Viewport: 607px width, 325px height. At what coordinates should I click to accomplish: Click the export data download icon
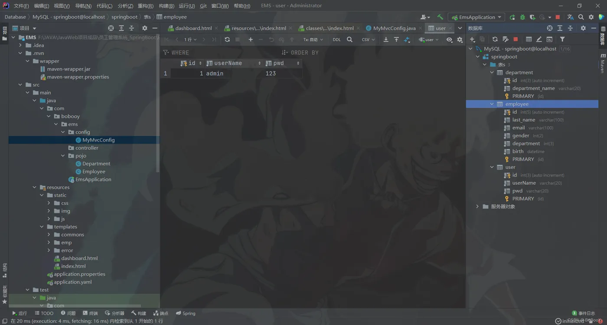click(386, 39)
